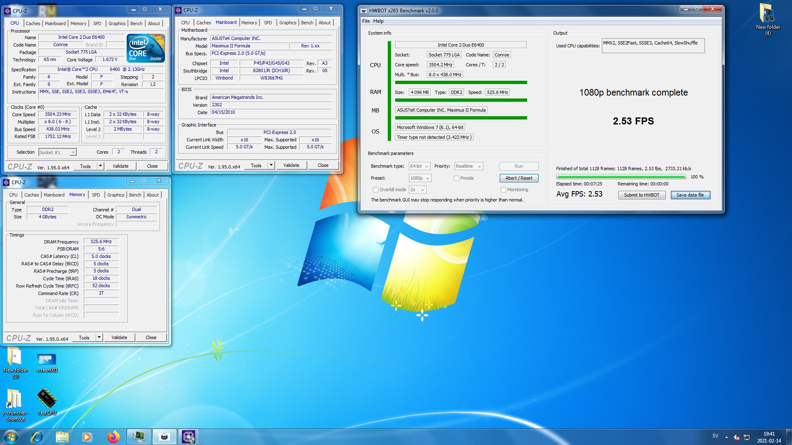792x445 pixels.
Task: Click the Abort / Reset button
Action: coord(519,178)
